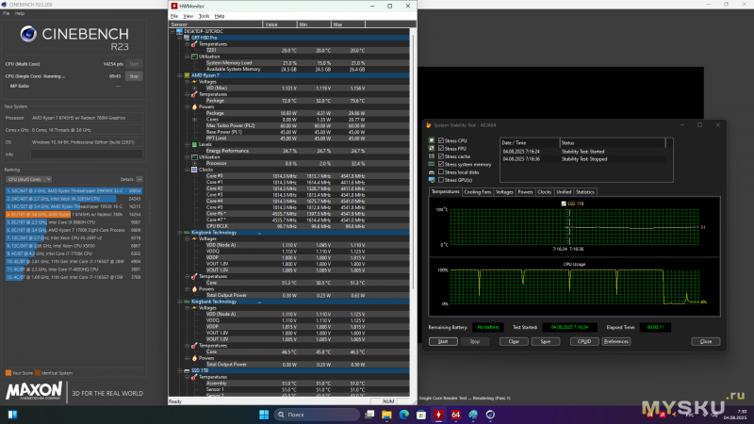The image size is (754, 424).
Task: Open Cinebench File menu
Action: 7,13
